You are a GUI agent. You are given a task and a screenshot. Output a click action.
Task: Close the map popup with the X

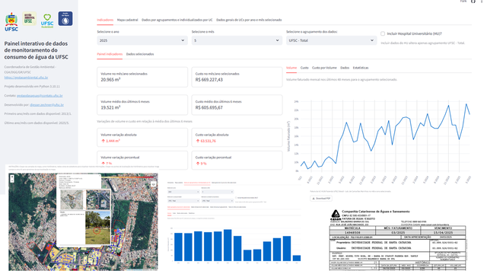100,176
